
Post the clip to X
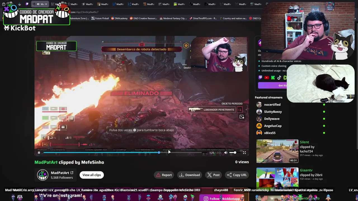point(213,175)
